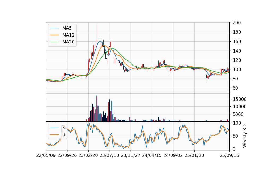The image size is (255, 183).
Task: Click the 22/09/26 date tick label
Action: point(67,155)
